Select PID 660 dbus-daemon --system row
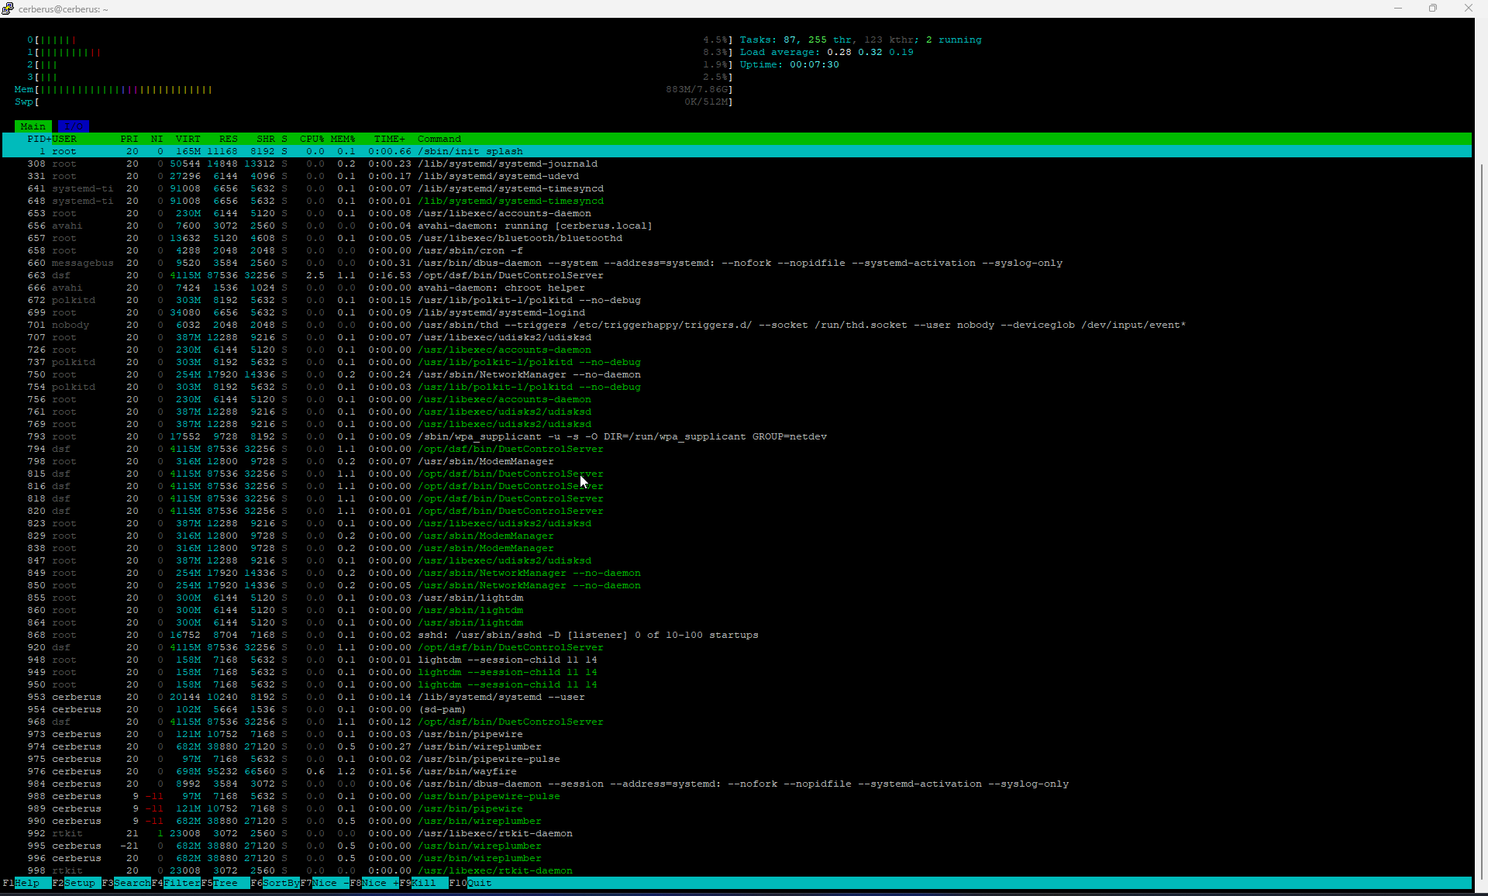The image size is (1488, 896). pos(737,263)
